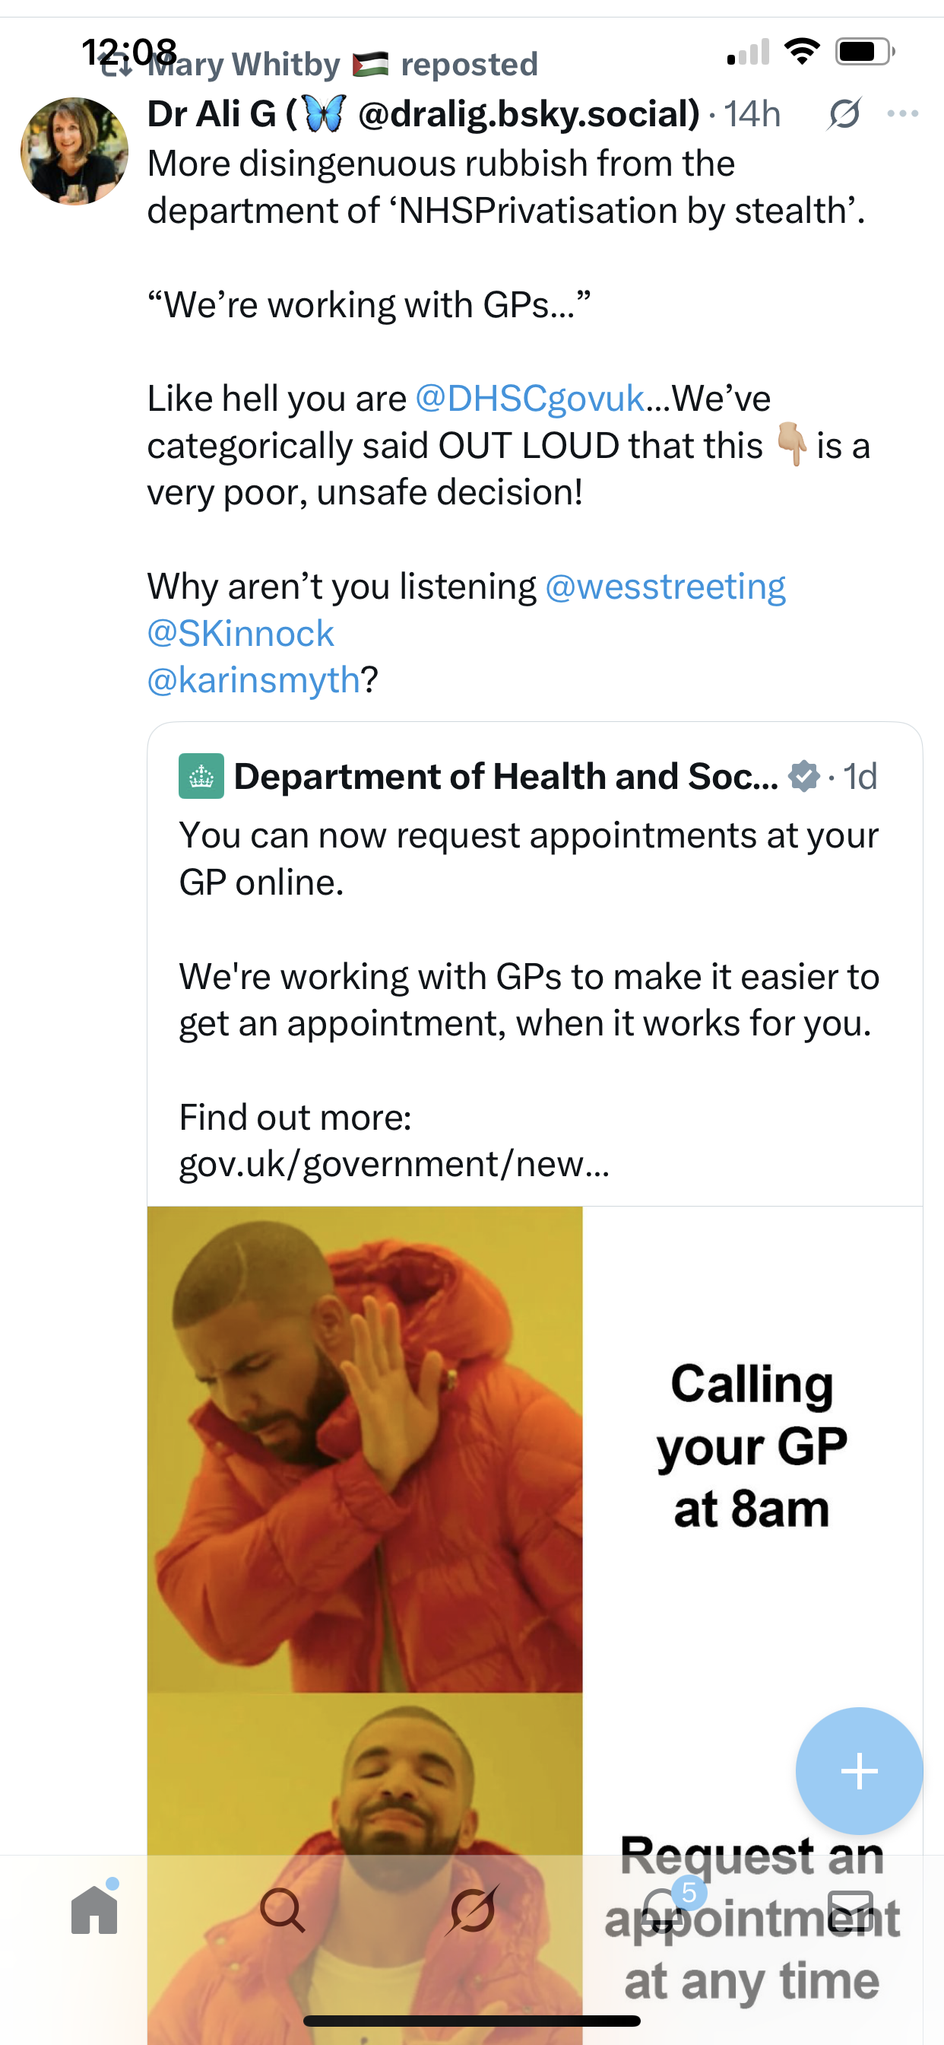Open the Search tab in the bottom bar

pyautogui.click(x=283, y=1910)
